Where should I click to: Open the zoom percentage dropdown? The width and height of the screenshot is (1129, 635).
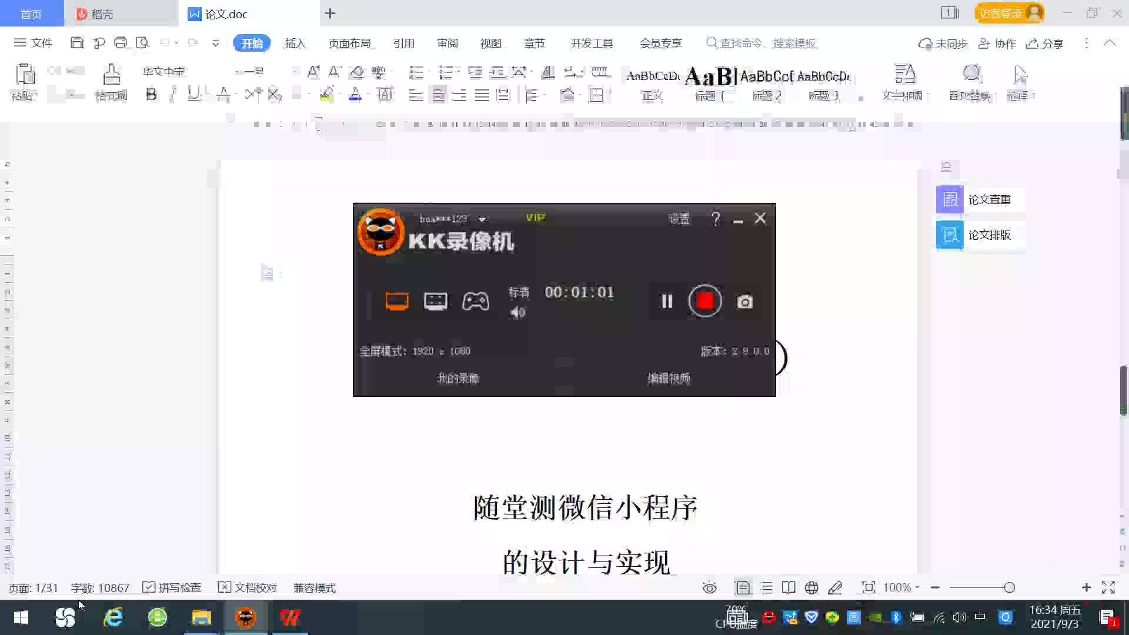tap(901, 587)
